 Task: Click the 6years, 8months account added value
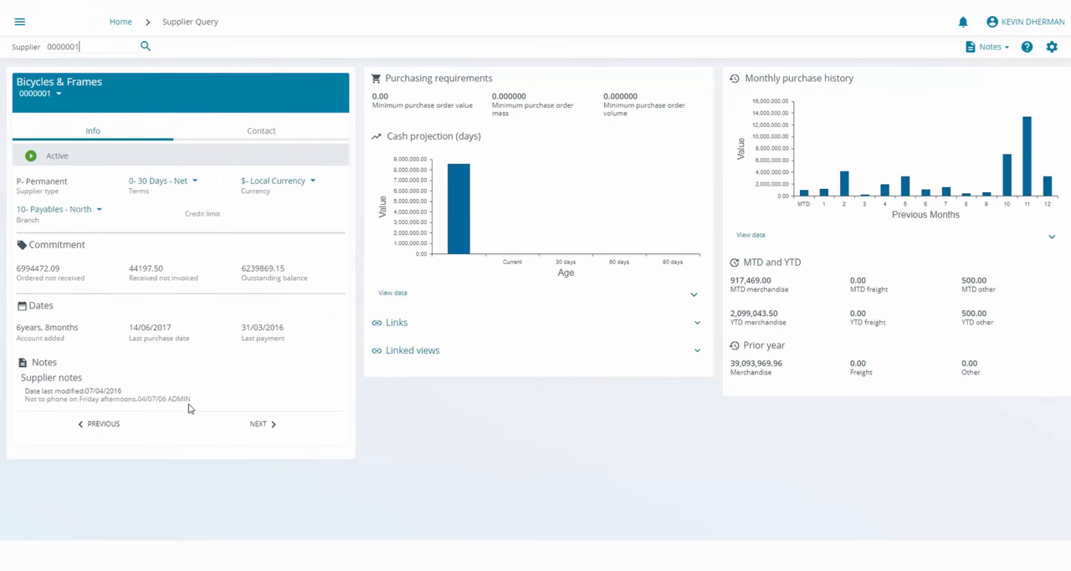[x=48, y=328]
